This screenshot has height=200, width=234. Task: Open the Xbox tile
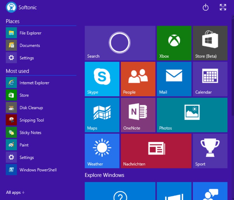pyautogui.click(x=174, y=43)
